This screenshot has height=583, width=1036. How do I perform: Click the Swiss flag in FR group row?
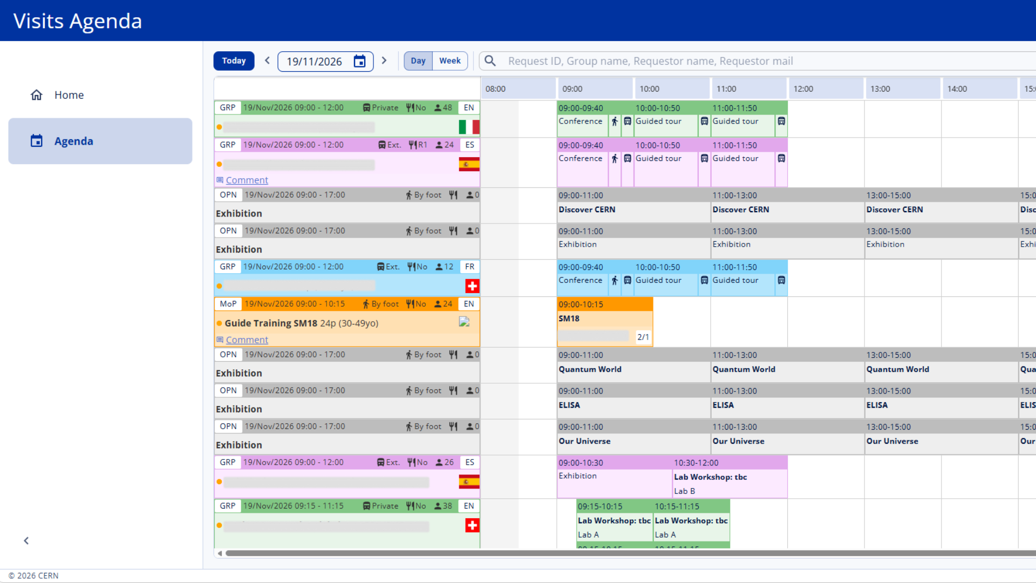472,286
